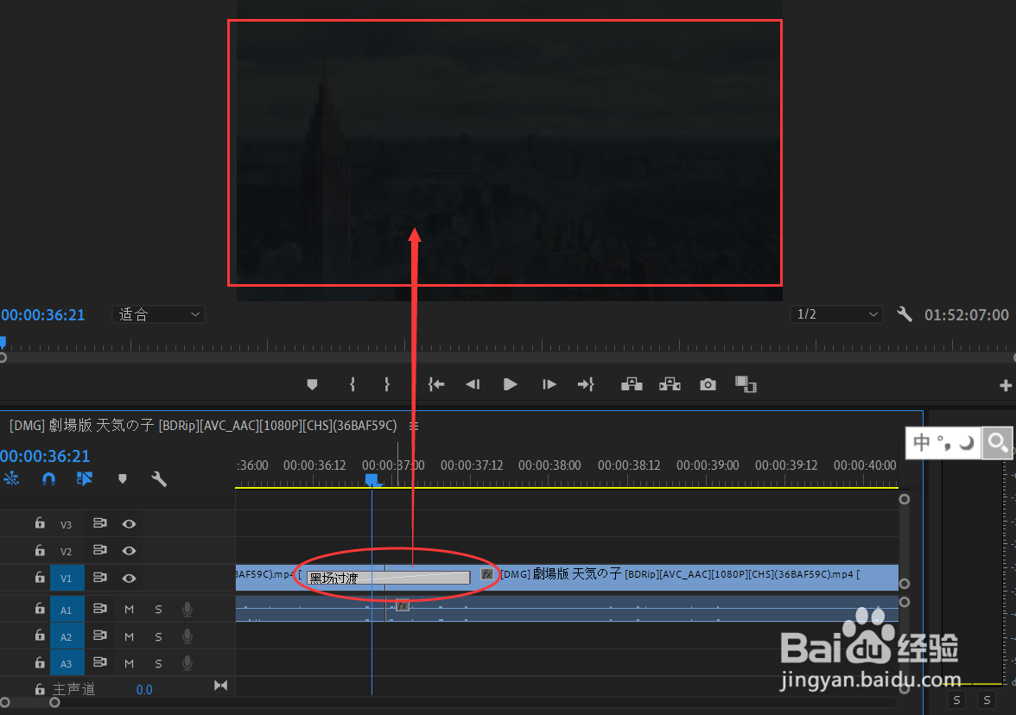Open sequence panel menu icon
This screenshot has height=715, width=1016.
click(x=413, y=426)
